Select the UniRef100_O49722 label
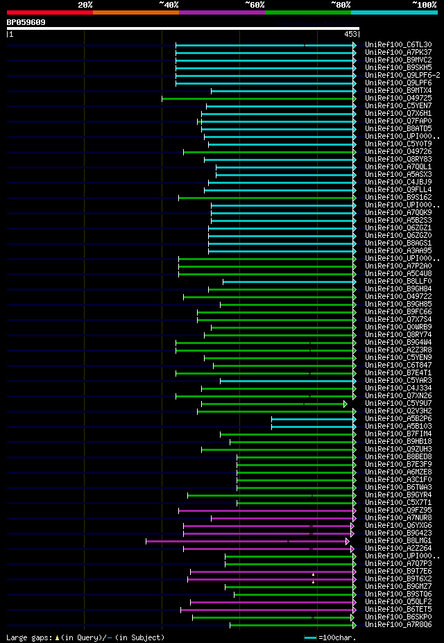 398,296
